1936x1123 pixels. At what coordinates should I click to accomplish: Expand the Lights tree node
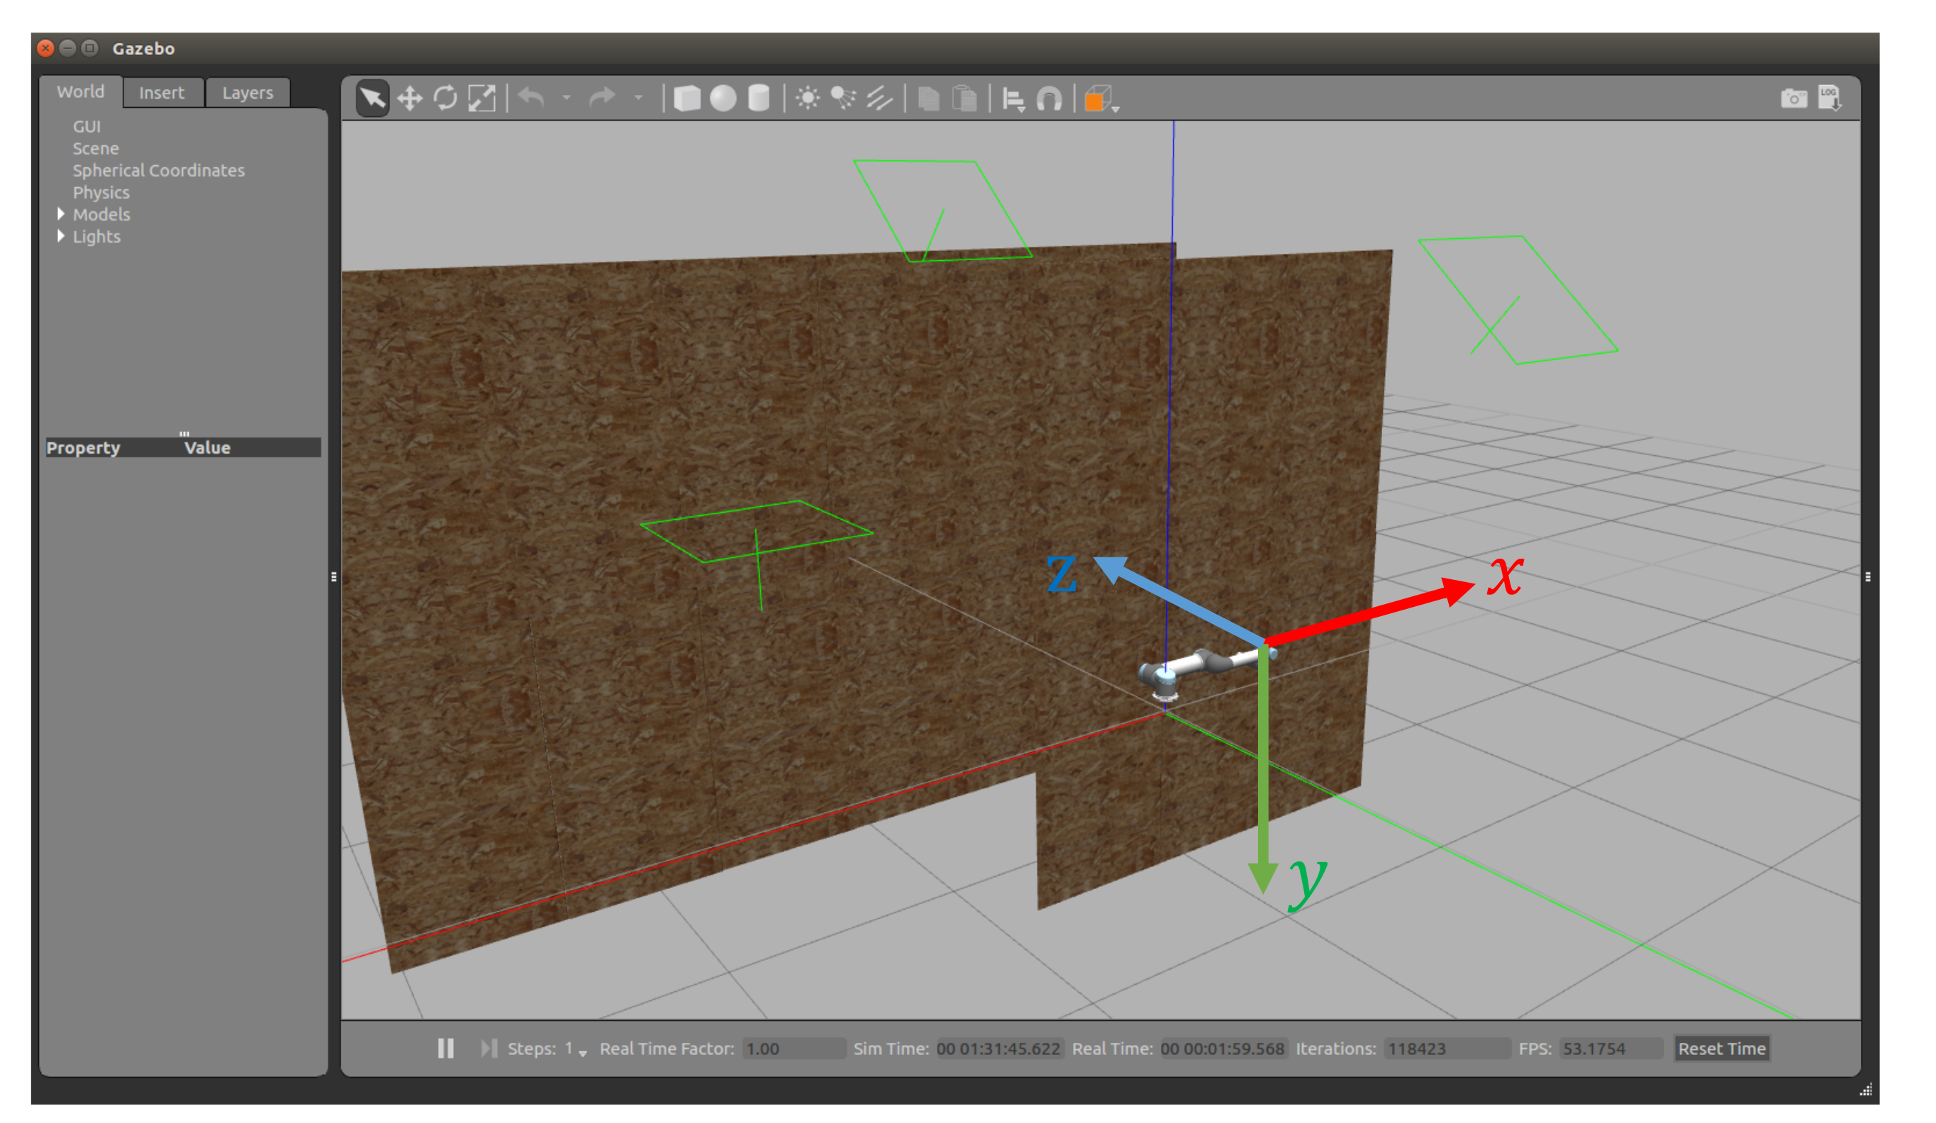tap(61, 237)
